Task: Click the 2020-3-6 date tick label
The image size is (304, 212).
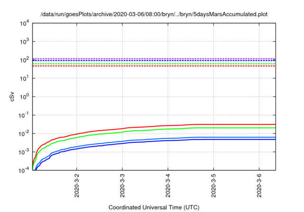Action: tap(259, 185)
